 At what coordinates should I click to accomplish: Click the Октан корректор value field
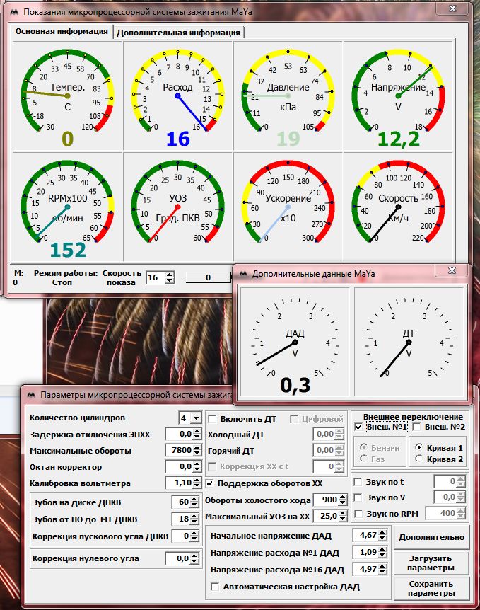[x=179, y=467]
